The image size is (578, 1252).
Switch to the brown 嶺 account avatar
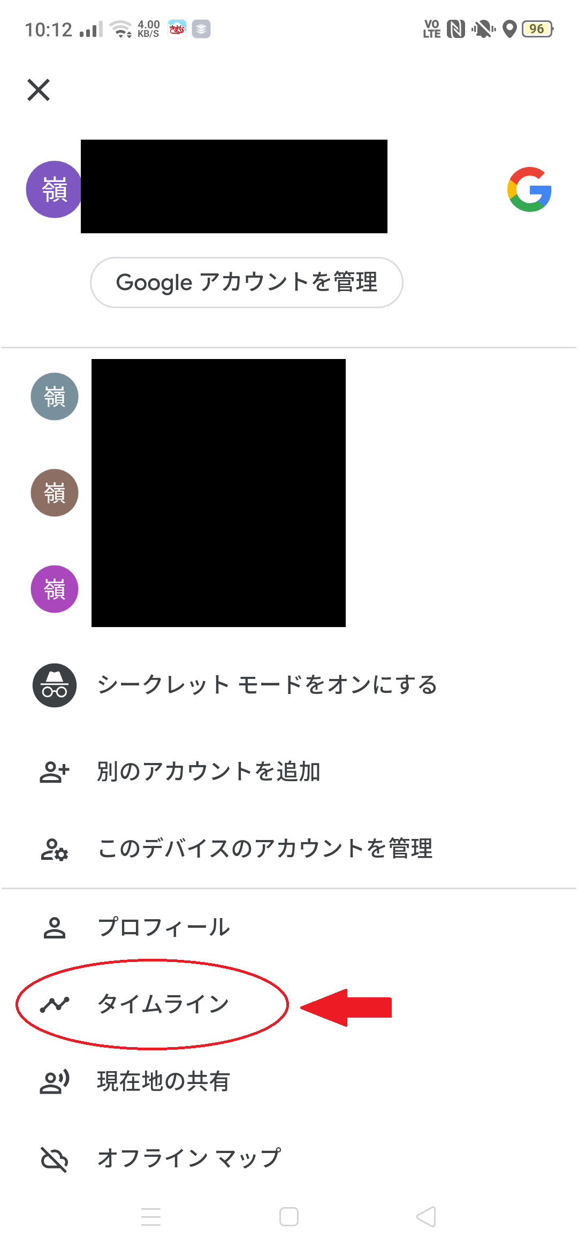[55, 493]
